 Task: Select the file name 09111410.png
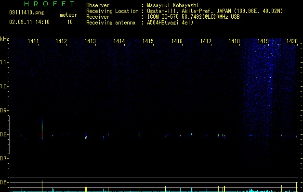tap(26, 13)
